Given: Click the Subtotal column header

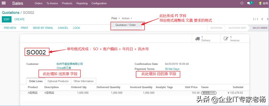Looking at the screenshot, I should click(x=238, y=87).
